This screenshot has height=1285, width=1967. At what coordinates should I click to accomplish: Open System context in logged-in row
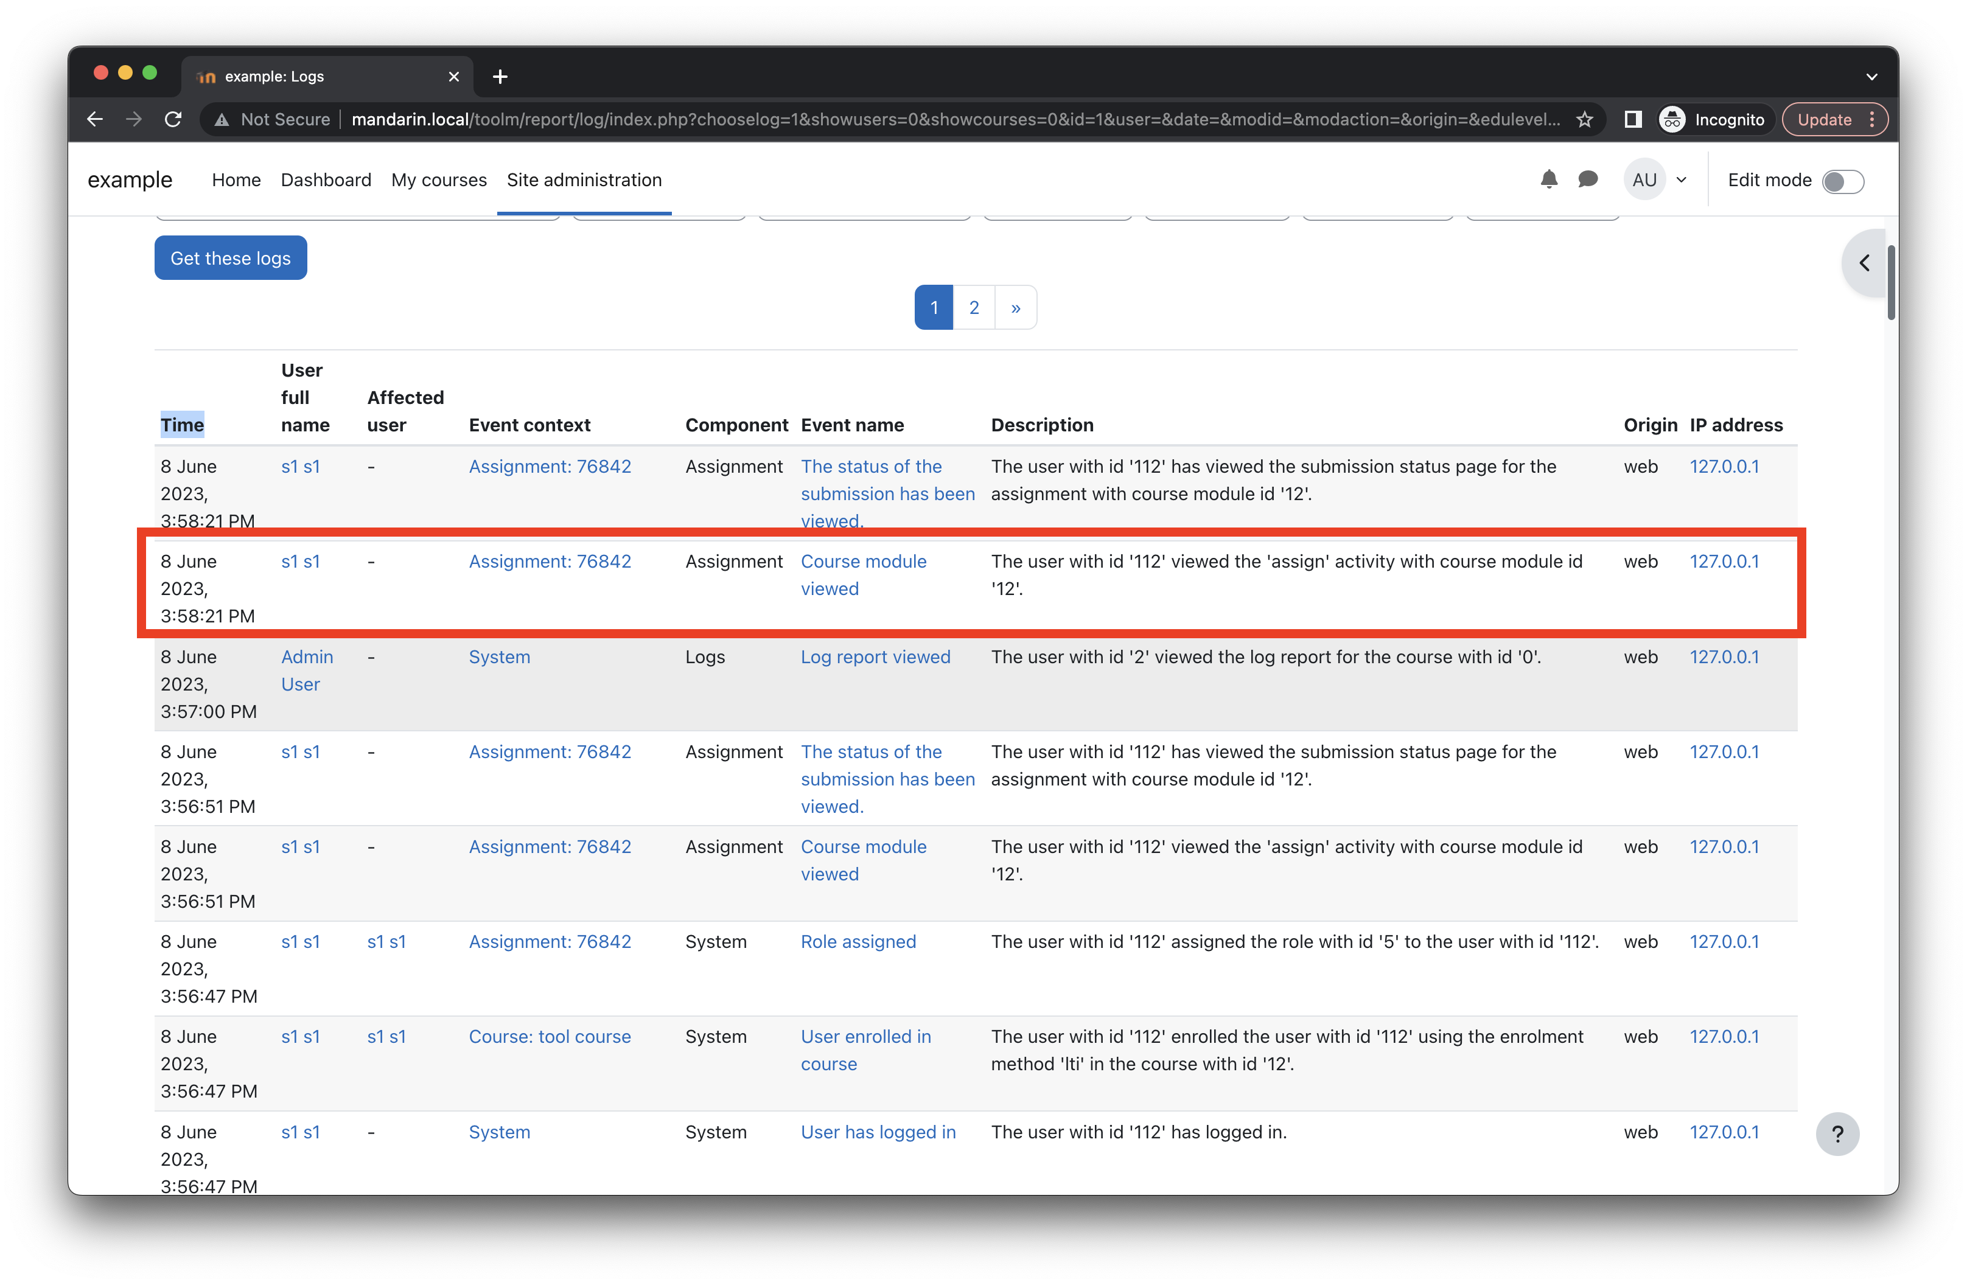[x=499, y=1132]
